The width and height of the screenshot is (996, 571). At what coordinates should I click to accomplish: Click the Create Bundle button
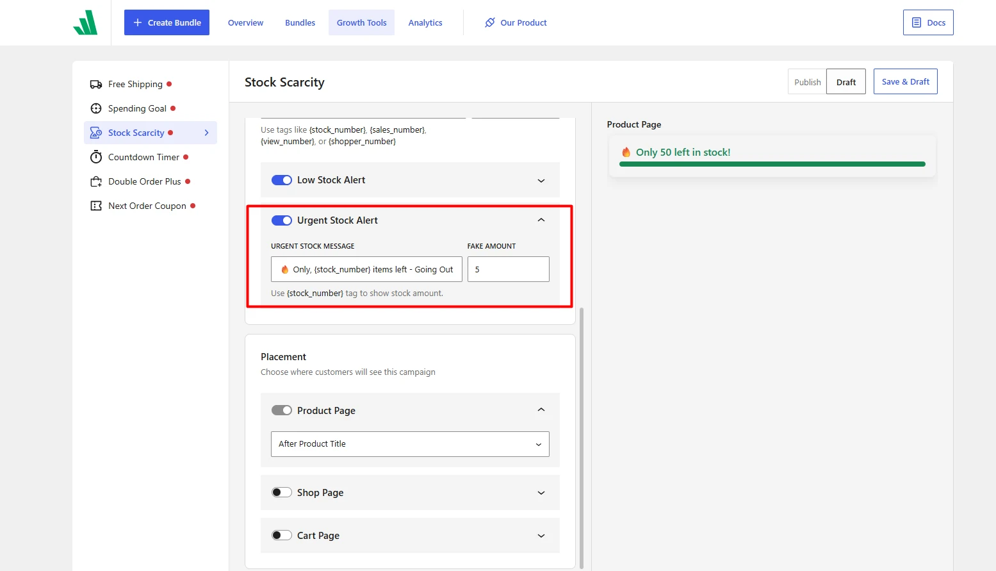click(x=167, y=22)
